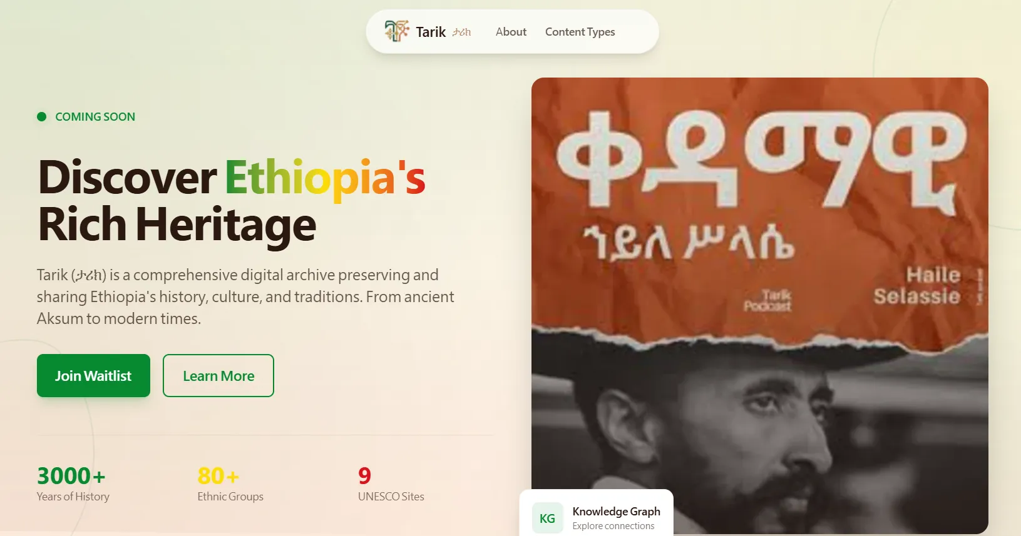Open the Haile Selassie podcast cover image
This screenshot has width=1021, height=536.
[759, 305]
